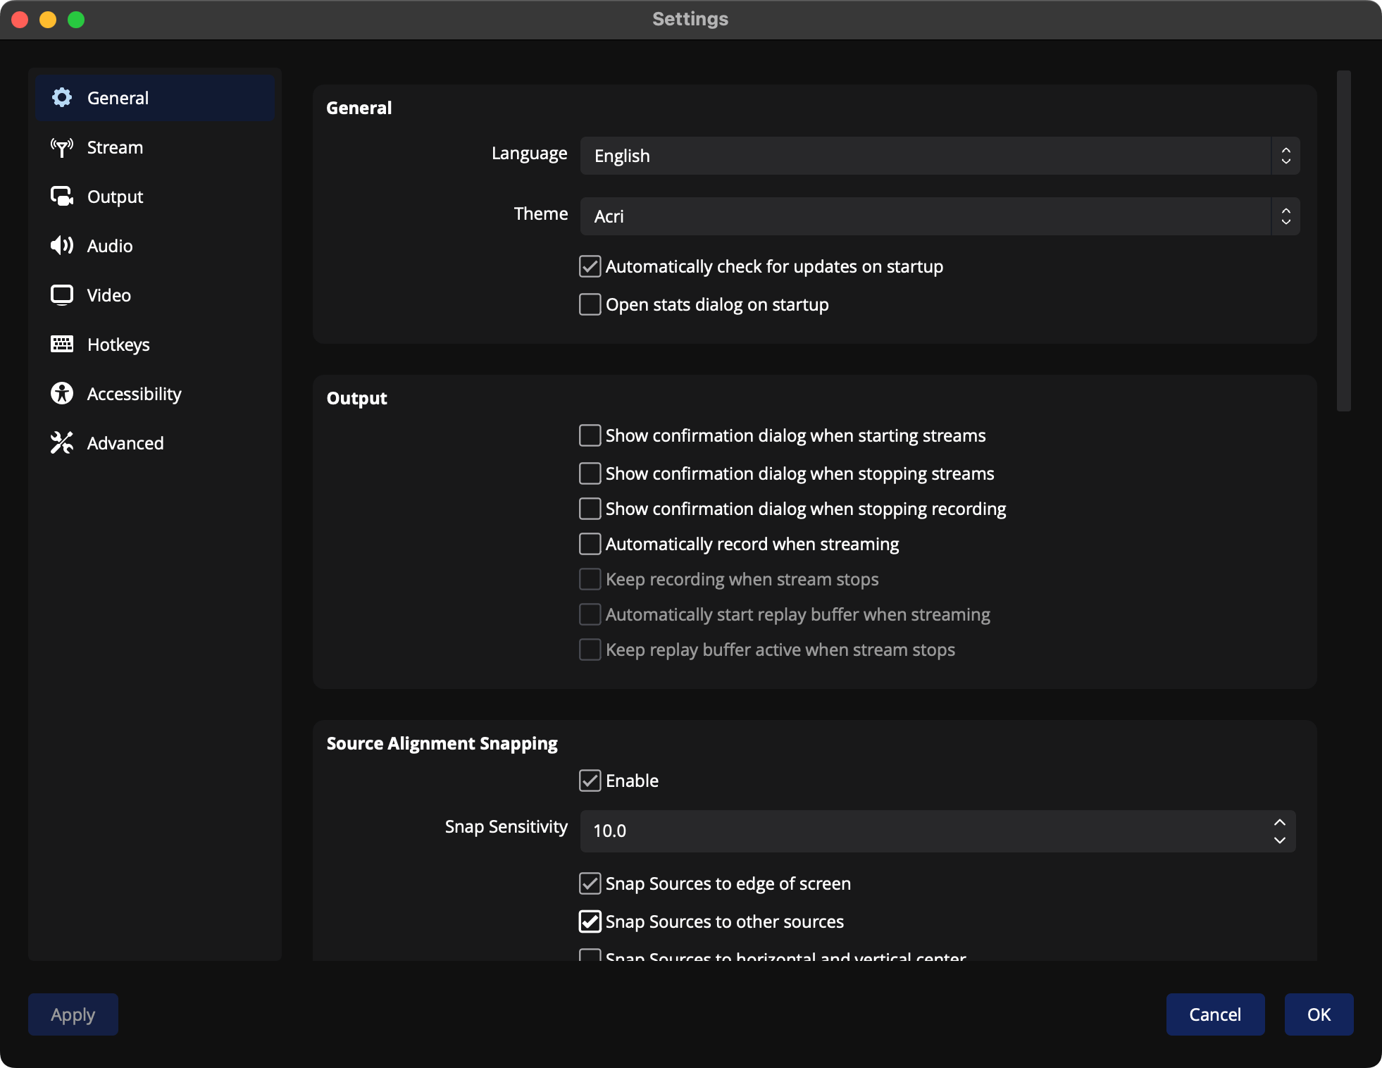Select the General gear icon in sidebar
This screenshot has width=1382, height=1068.
pyautogui.click(x=62, y=98)
